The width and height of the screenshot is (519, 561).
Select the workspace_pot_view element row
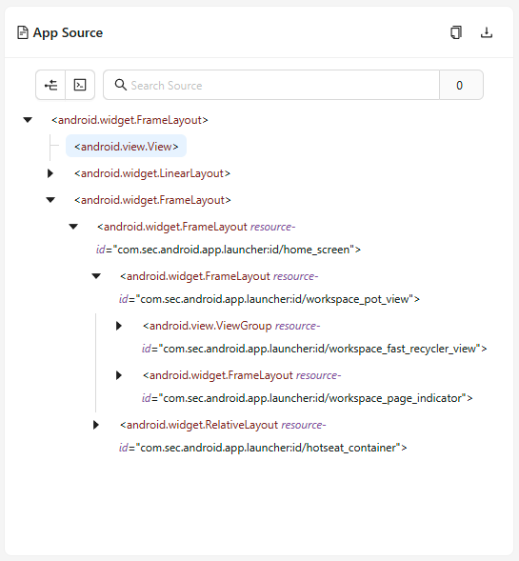pyautogui.click(x=269, y=288)
